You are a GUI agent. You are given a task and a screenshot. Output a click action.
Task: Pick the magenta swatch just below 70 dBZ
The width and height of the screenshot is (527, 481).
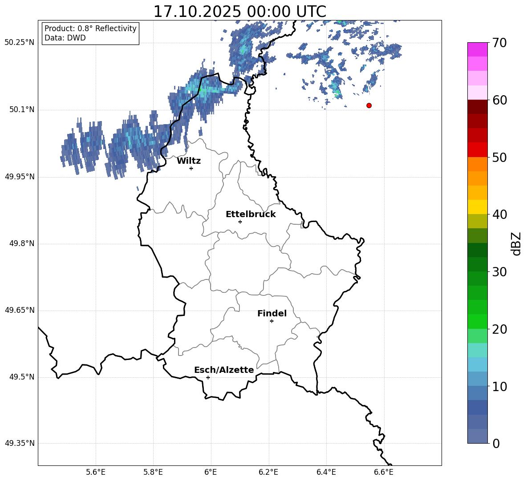click(x=478, y=49)
